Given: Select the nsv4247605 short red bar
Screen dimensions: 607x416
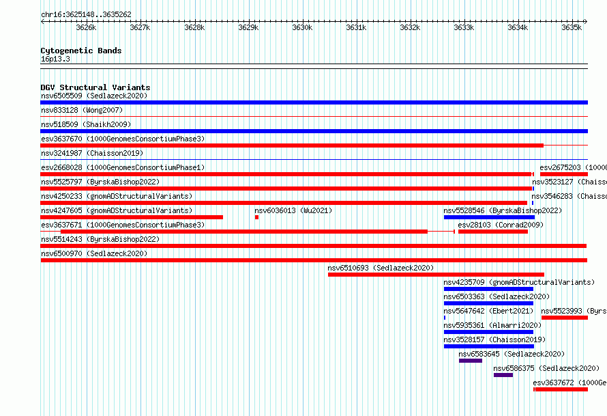Looking at the screenshot, I should click(x=132, y=217).
